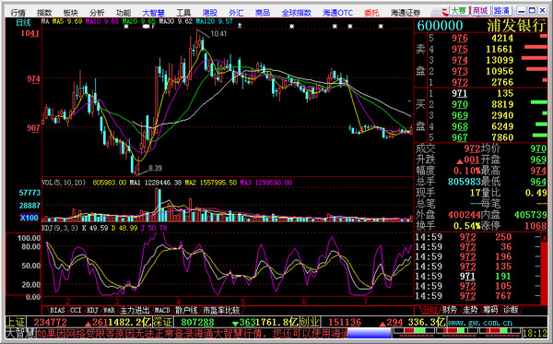Click the 上证 index label in the status bar
This screenshot has width=553, height=344.
point(16,322)
